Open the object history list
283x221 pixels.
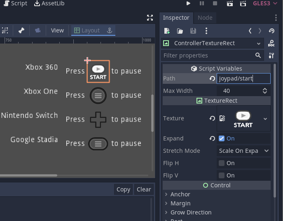point(271,31)
